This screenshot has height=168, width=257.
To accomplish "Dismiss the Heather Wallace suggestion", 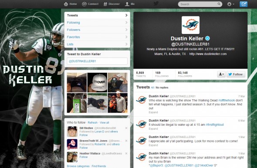I will (126, 154).
